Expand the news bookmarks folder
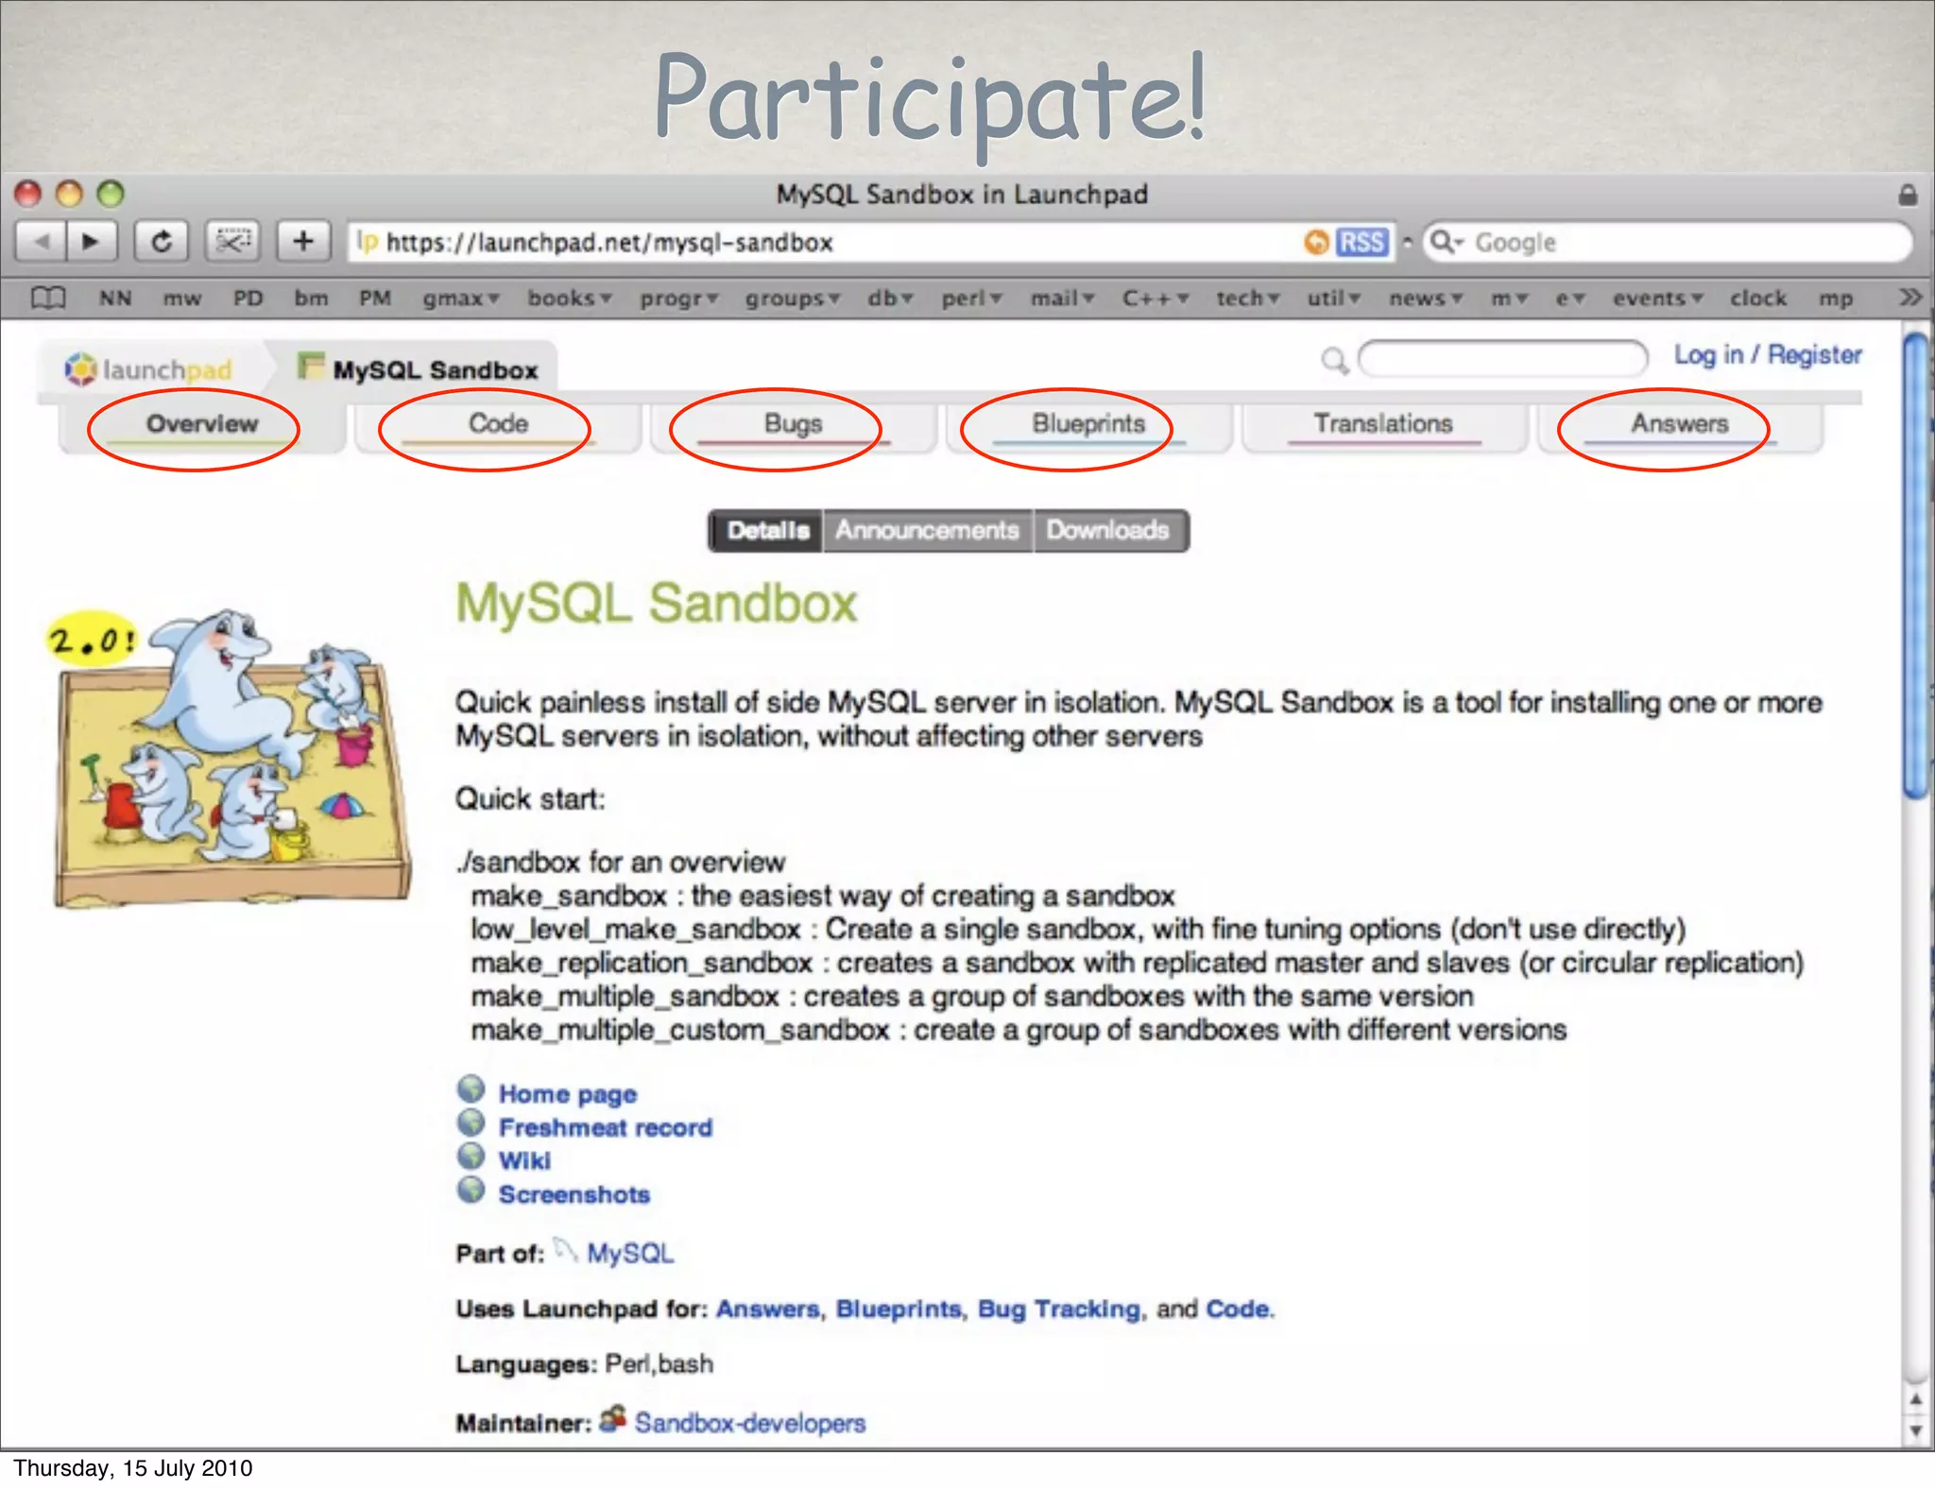The height and width of the screenshot is (1489, 1935). [x=1426, y=299]
